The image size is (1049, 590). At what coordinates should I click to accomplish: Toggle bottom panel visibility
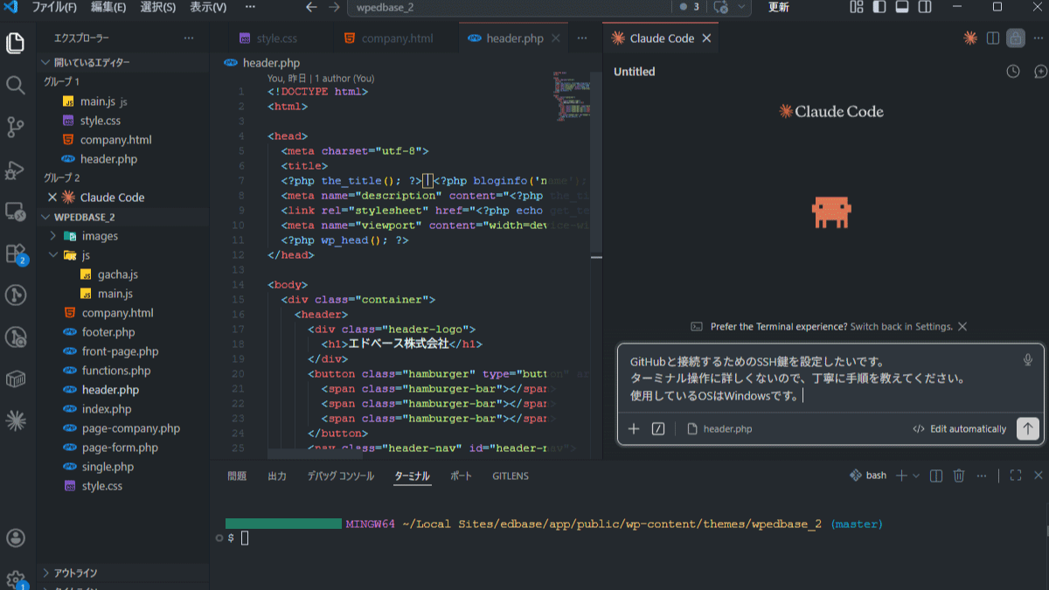902,7
